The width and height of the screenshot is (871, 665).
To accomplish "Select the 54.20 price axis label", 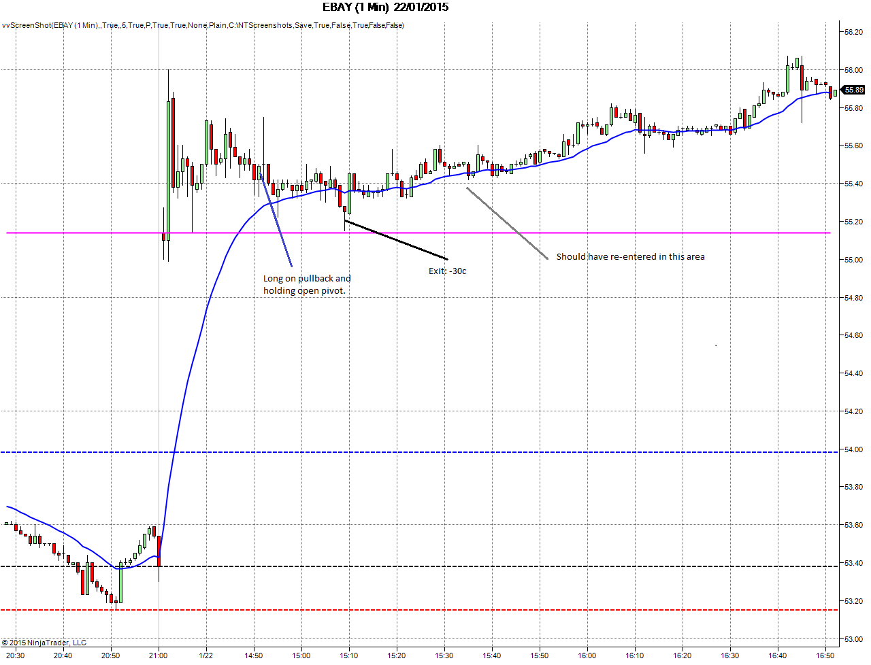I will 853,411.
